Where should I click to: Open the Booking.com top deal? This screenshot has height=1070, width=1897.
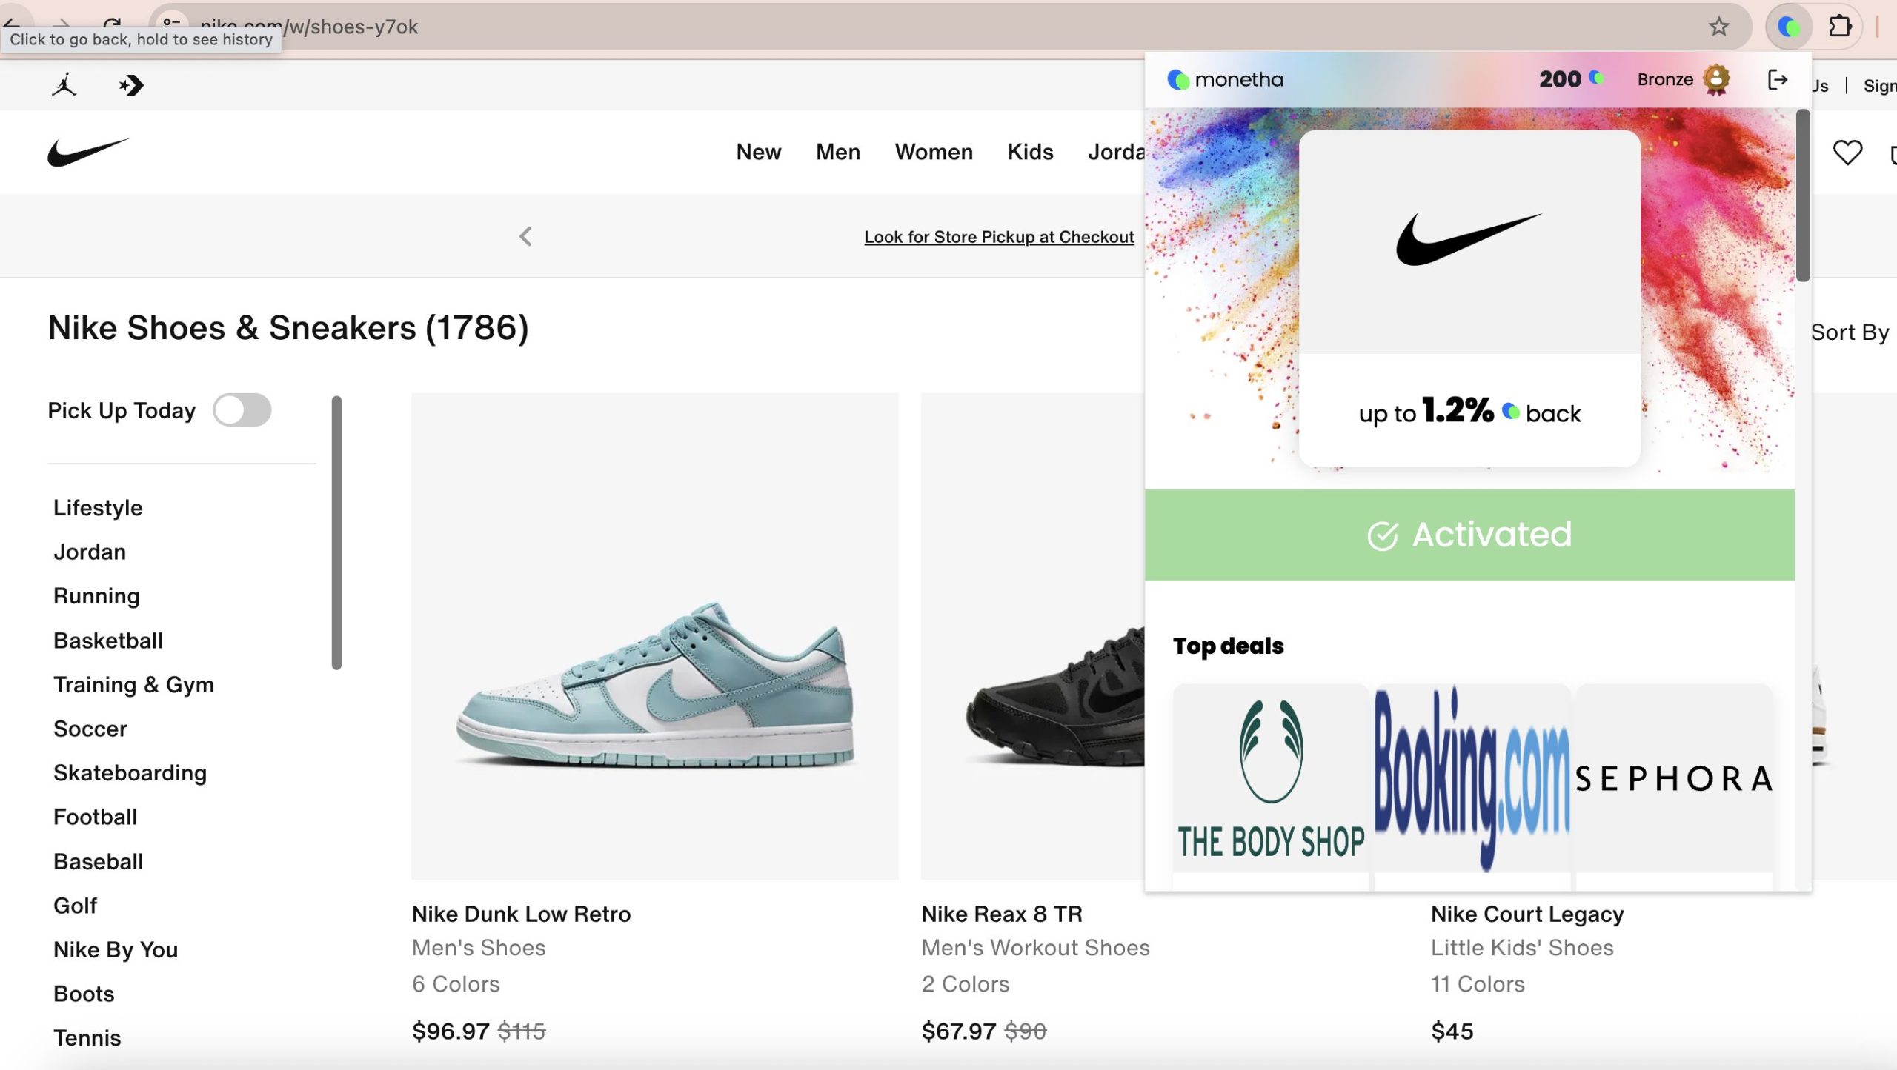pyautogui.click(x=1472, y=778)
